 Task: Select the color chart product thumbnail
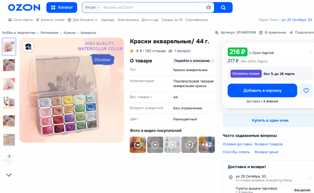[x=9, y=140]
